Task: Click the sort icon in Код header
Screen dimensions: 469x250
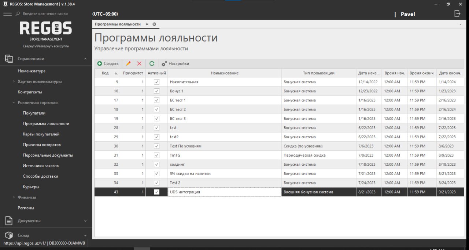Action: (116, 73)
